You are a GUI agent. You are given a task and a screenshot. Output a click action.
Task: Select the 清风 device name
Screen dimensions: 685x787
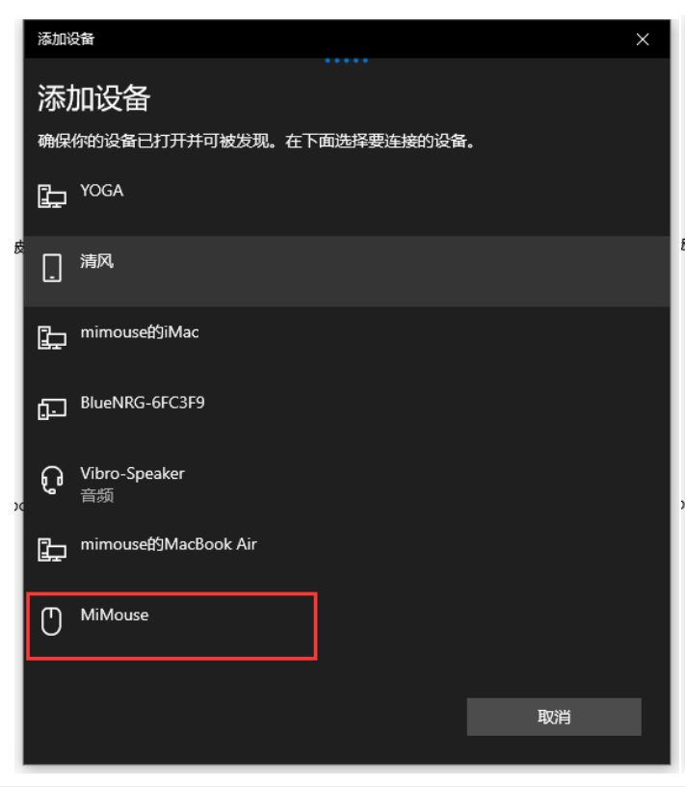97,261
